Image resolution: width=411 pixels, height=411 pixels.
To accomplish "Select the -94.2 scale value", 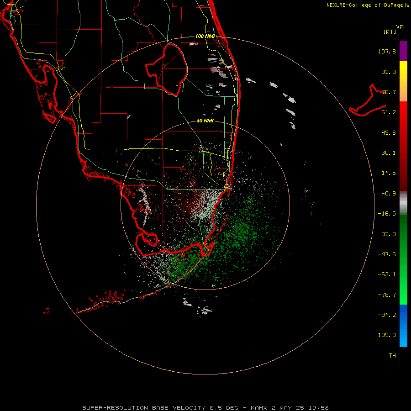I will pyautogui.click(x=387, y=315).
